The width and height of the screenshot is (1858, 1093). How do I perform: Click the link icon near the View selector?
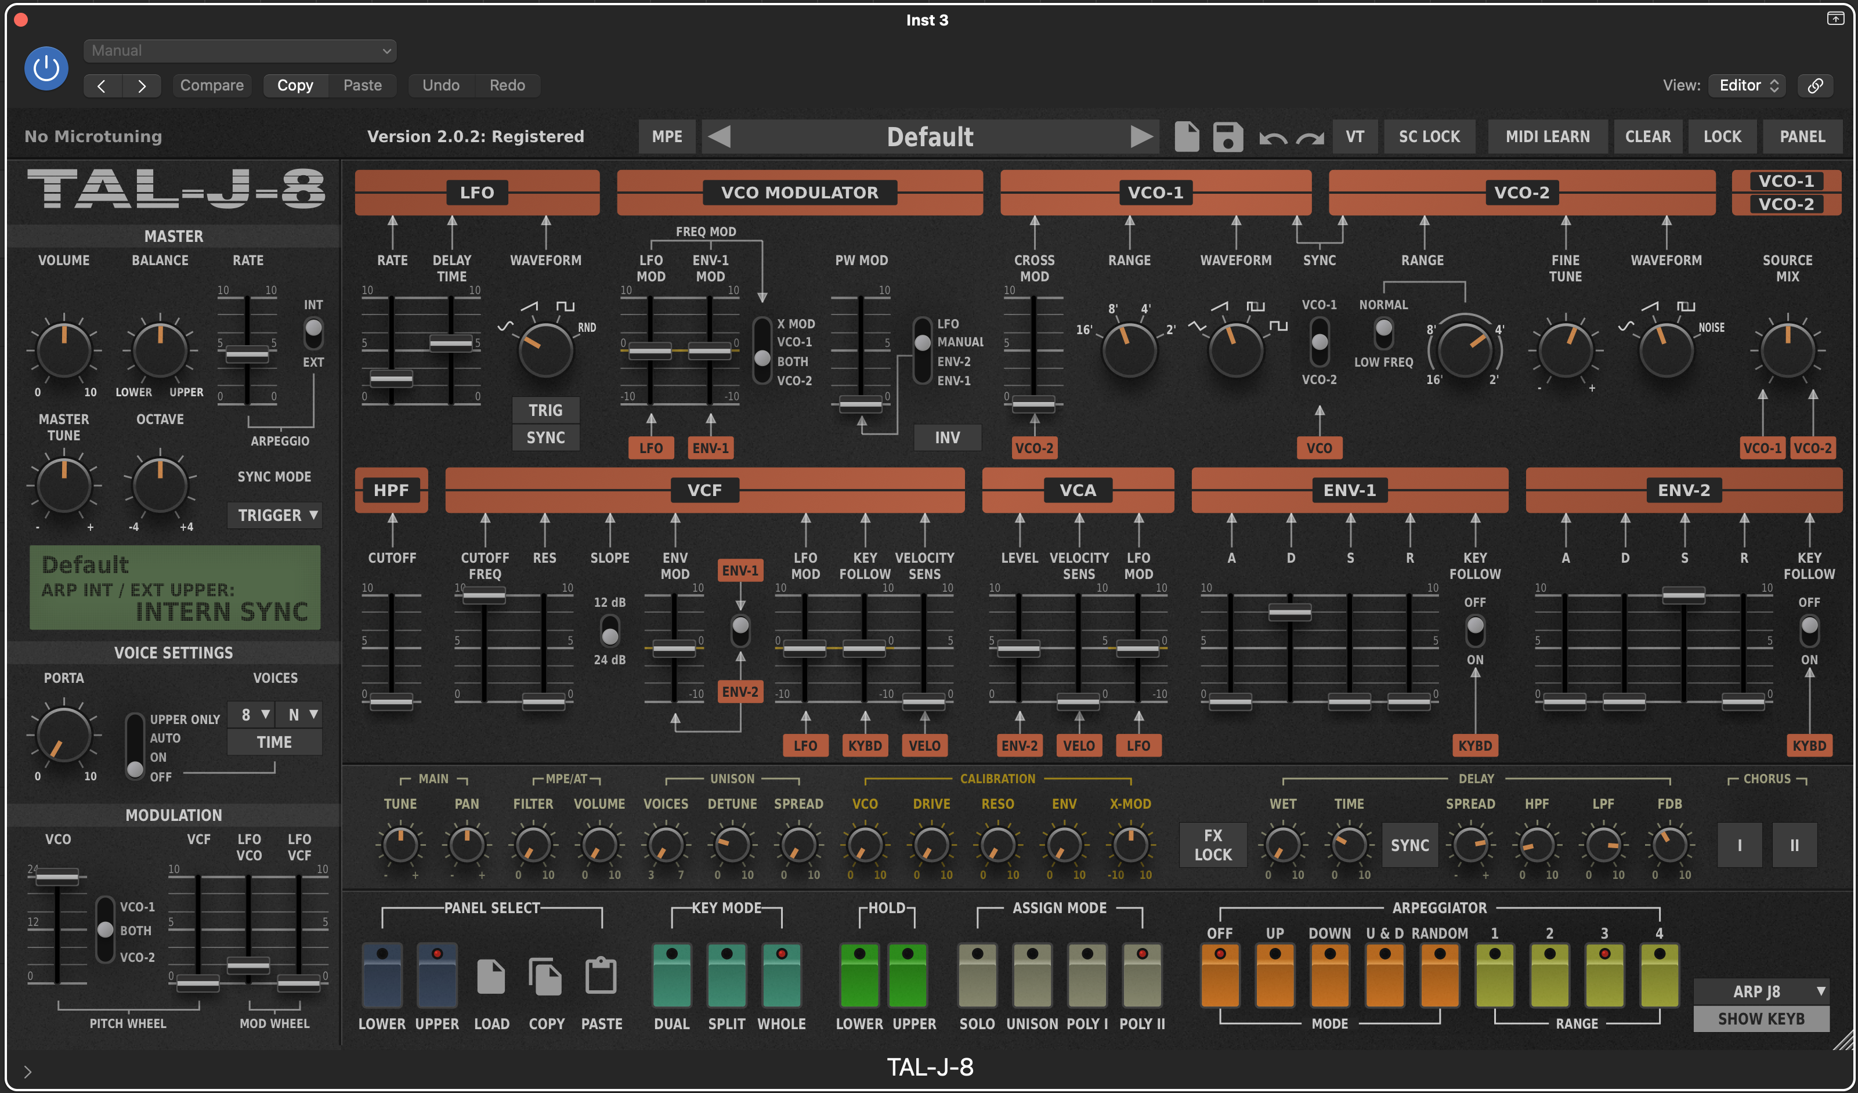point(1816,85)
